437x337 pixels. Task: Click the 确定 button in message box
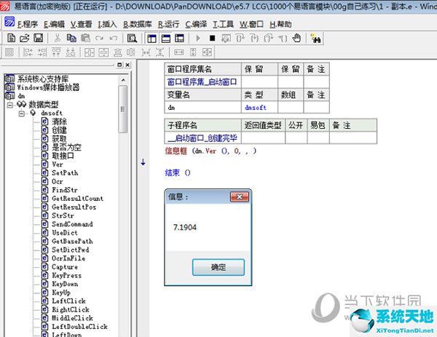click(219, 267)
